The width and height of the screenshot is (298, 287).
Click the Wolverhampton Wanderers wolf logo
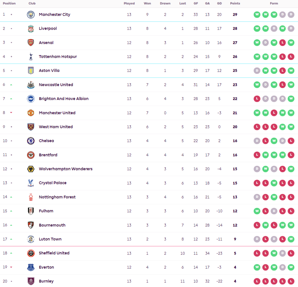pos(31,169)
